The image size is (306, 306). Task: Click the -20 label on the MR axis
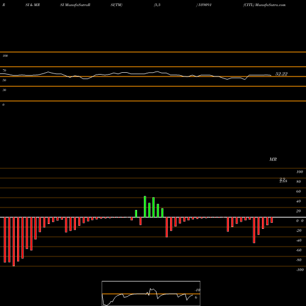(299, 231)
